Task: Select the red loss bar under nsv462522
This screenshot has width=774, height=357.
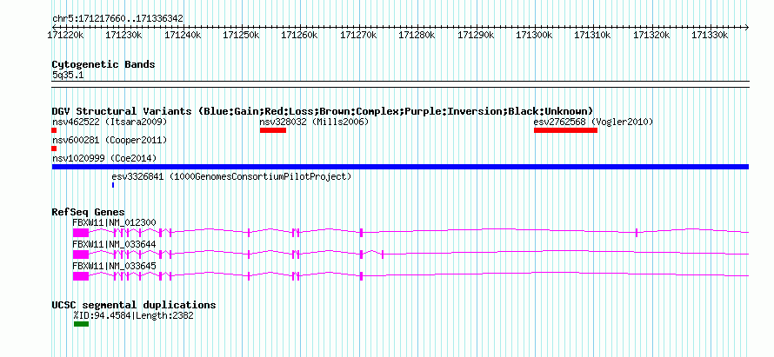Action: click(x=54, y=130)
